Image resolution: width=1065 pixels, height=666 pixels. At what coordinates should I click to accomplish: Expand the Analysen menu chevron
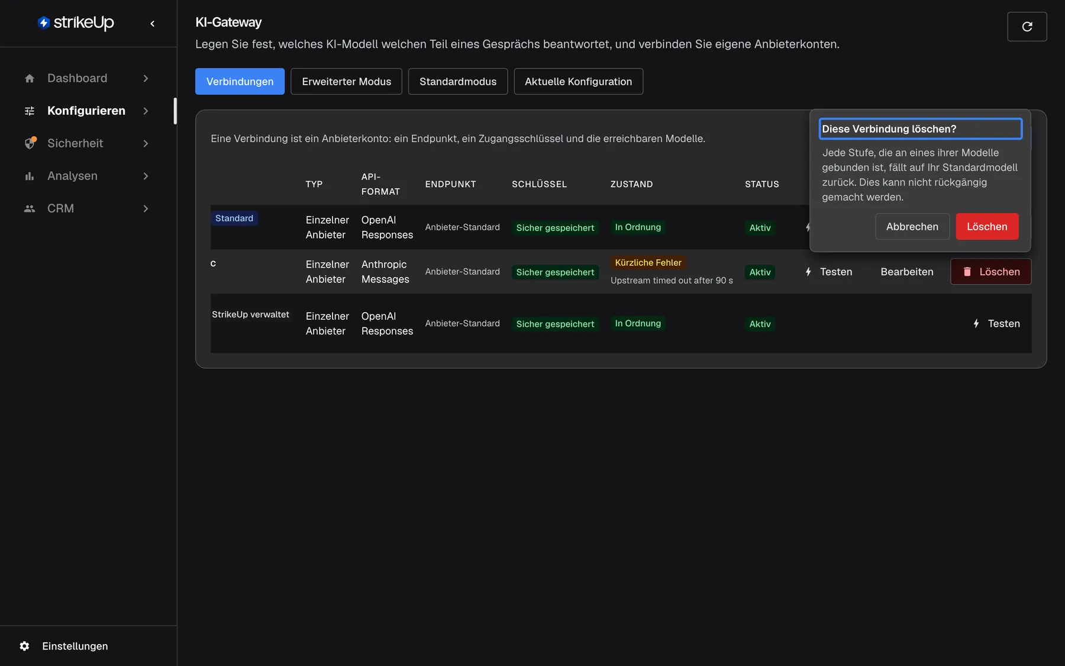[146, 176]
